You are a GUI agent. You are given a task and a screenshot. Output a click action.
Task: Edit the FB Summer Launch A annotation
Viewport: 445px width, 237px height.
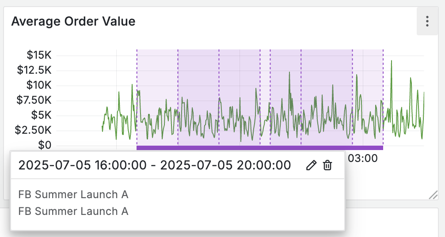tap(311, 165)
